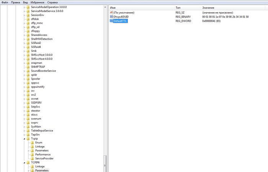Expand the ServiceModelOperation 3.0.0.0 node
The height and width of the screenshot is (172, 268).
24,7
